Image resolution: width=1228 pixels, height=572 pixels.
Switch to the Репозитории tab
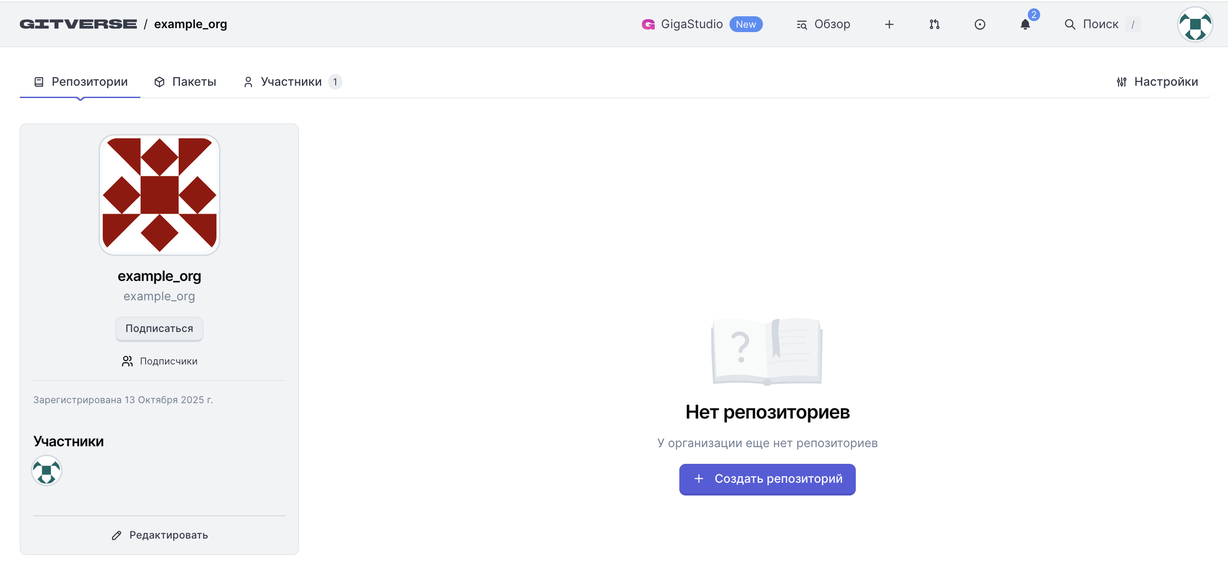click(81, 82)
